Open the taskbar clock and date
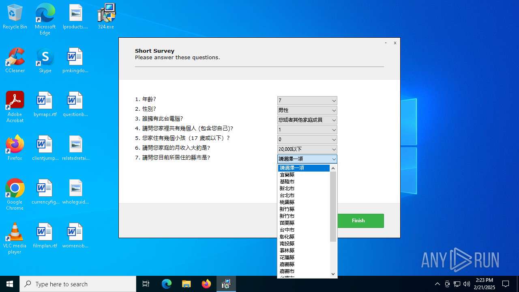 [484, 284]
